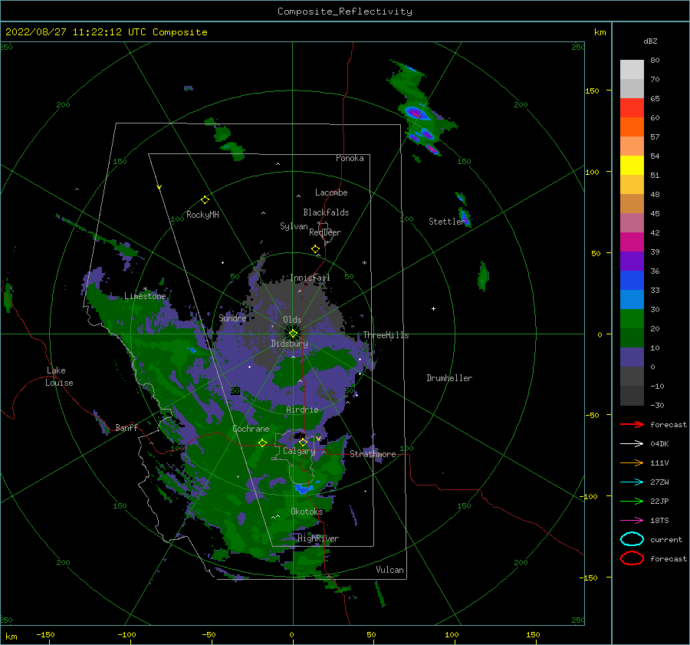Click the Calgary city label
Screen dimensions: 690x645
(299, 451)
